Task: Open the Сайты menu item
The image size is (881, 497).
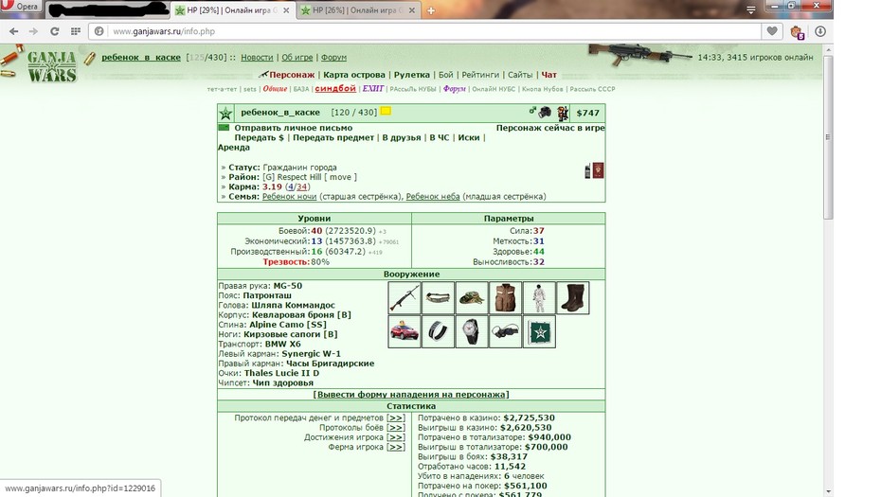Action: (520, 75)
